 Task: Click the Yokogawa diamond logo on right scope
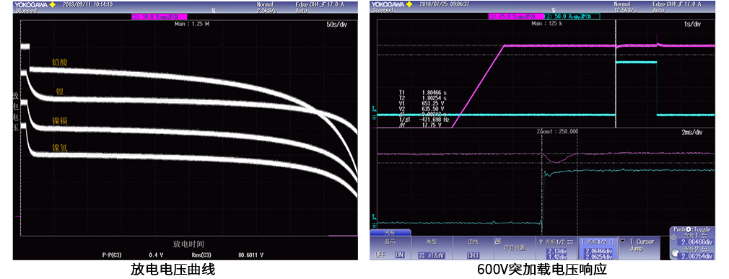tap(409, 4)
